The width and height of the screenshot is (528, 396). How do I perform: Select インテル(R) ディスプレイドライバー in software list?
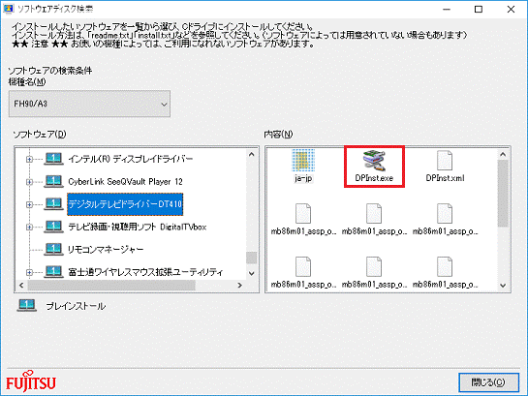coord(131,159)
